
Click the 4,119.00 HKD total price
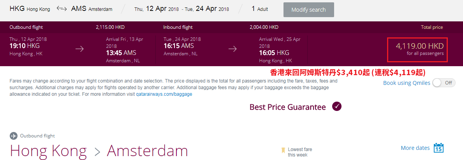click(x=420, y=46)
